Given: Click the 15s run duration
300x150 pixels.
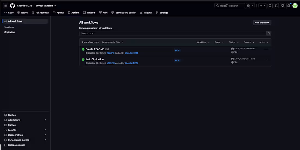Looking at the screenshot, I should pos(236,62).
